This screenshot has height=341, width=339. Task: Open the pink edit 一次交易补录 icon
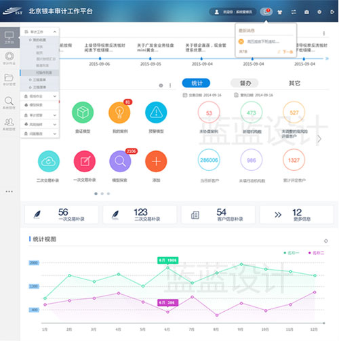click(x=85, y=161)
